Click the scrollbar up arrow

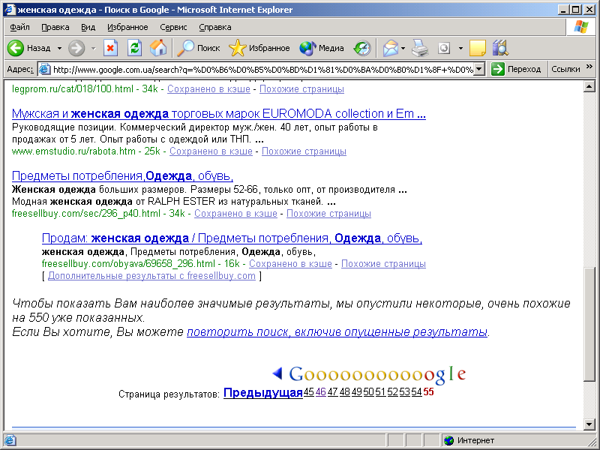click(589, 87)
